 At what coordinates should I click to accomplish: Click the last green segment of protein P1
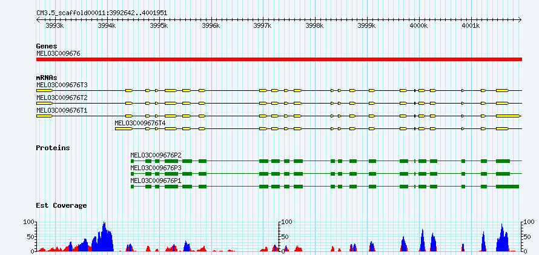508,187
